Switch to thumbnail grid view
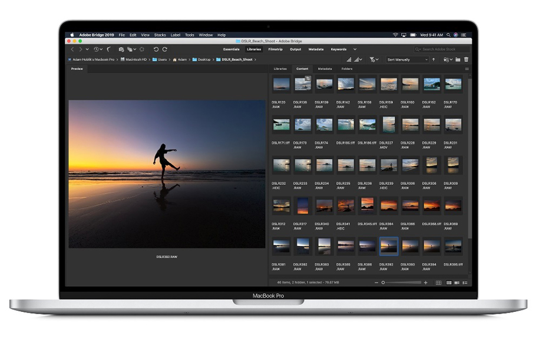The image size is (542, 339). point(450,282)
